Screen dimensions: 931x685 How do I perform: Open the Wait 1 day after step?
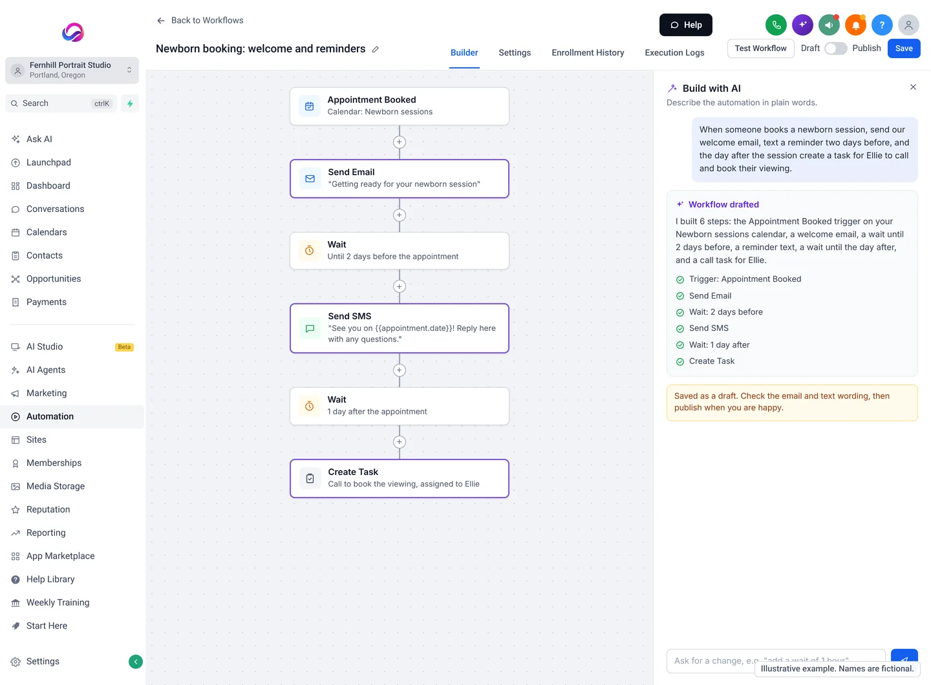(400, 406)
